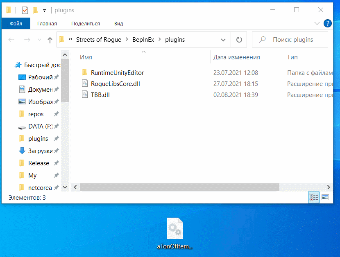The image size is (340, 257).
Task: Click the navigation pane scroll down arrow
Action: 65,187
